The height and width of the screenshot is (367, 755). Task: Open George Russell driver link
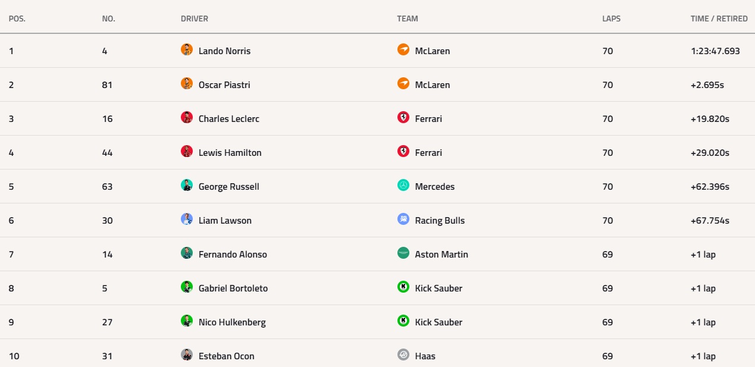[x=229, y=187]
